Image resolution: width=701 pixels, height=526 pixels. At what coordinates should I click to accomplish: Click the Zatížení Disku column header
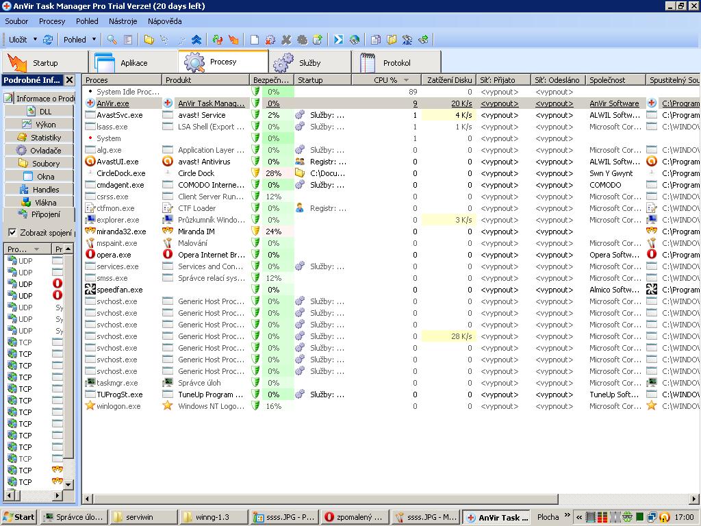tap(449, 80)
